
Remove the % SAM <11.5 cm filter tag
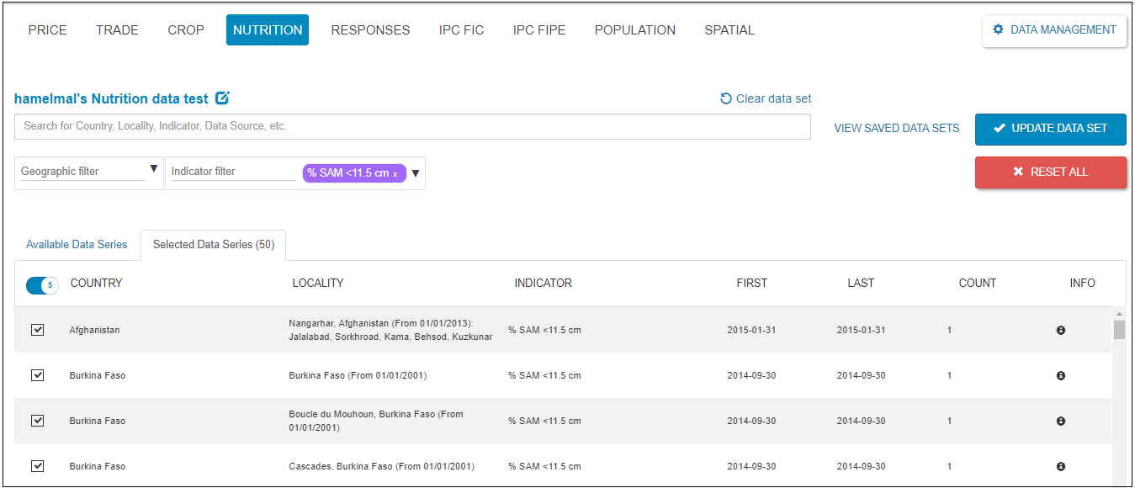tap(395, 173)
